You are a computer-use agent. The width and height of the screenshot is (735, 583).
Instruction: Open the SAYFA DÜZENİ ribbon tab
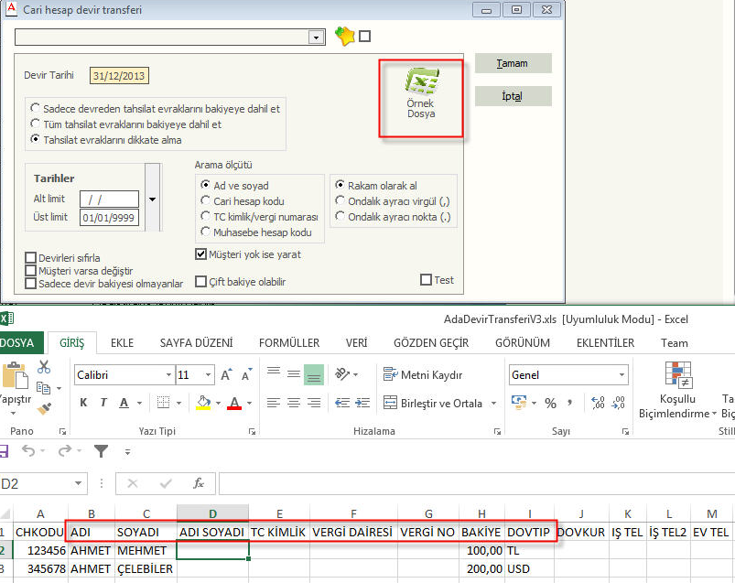(x=196, y=343)
